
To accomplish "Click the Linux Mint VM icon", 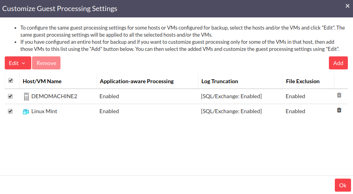I will pyautogui.click(x=26, y=112).
